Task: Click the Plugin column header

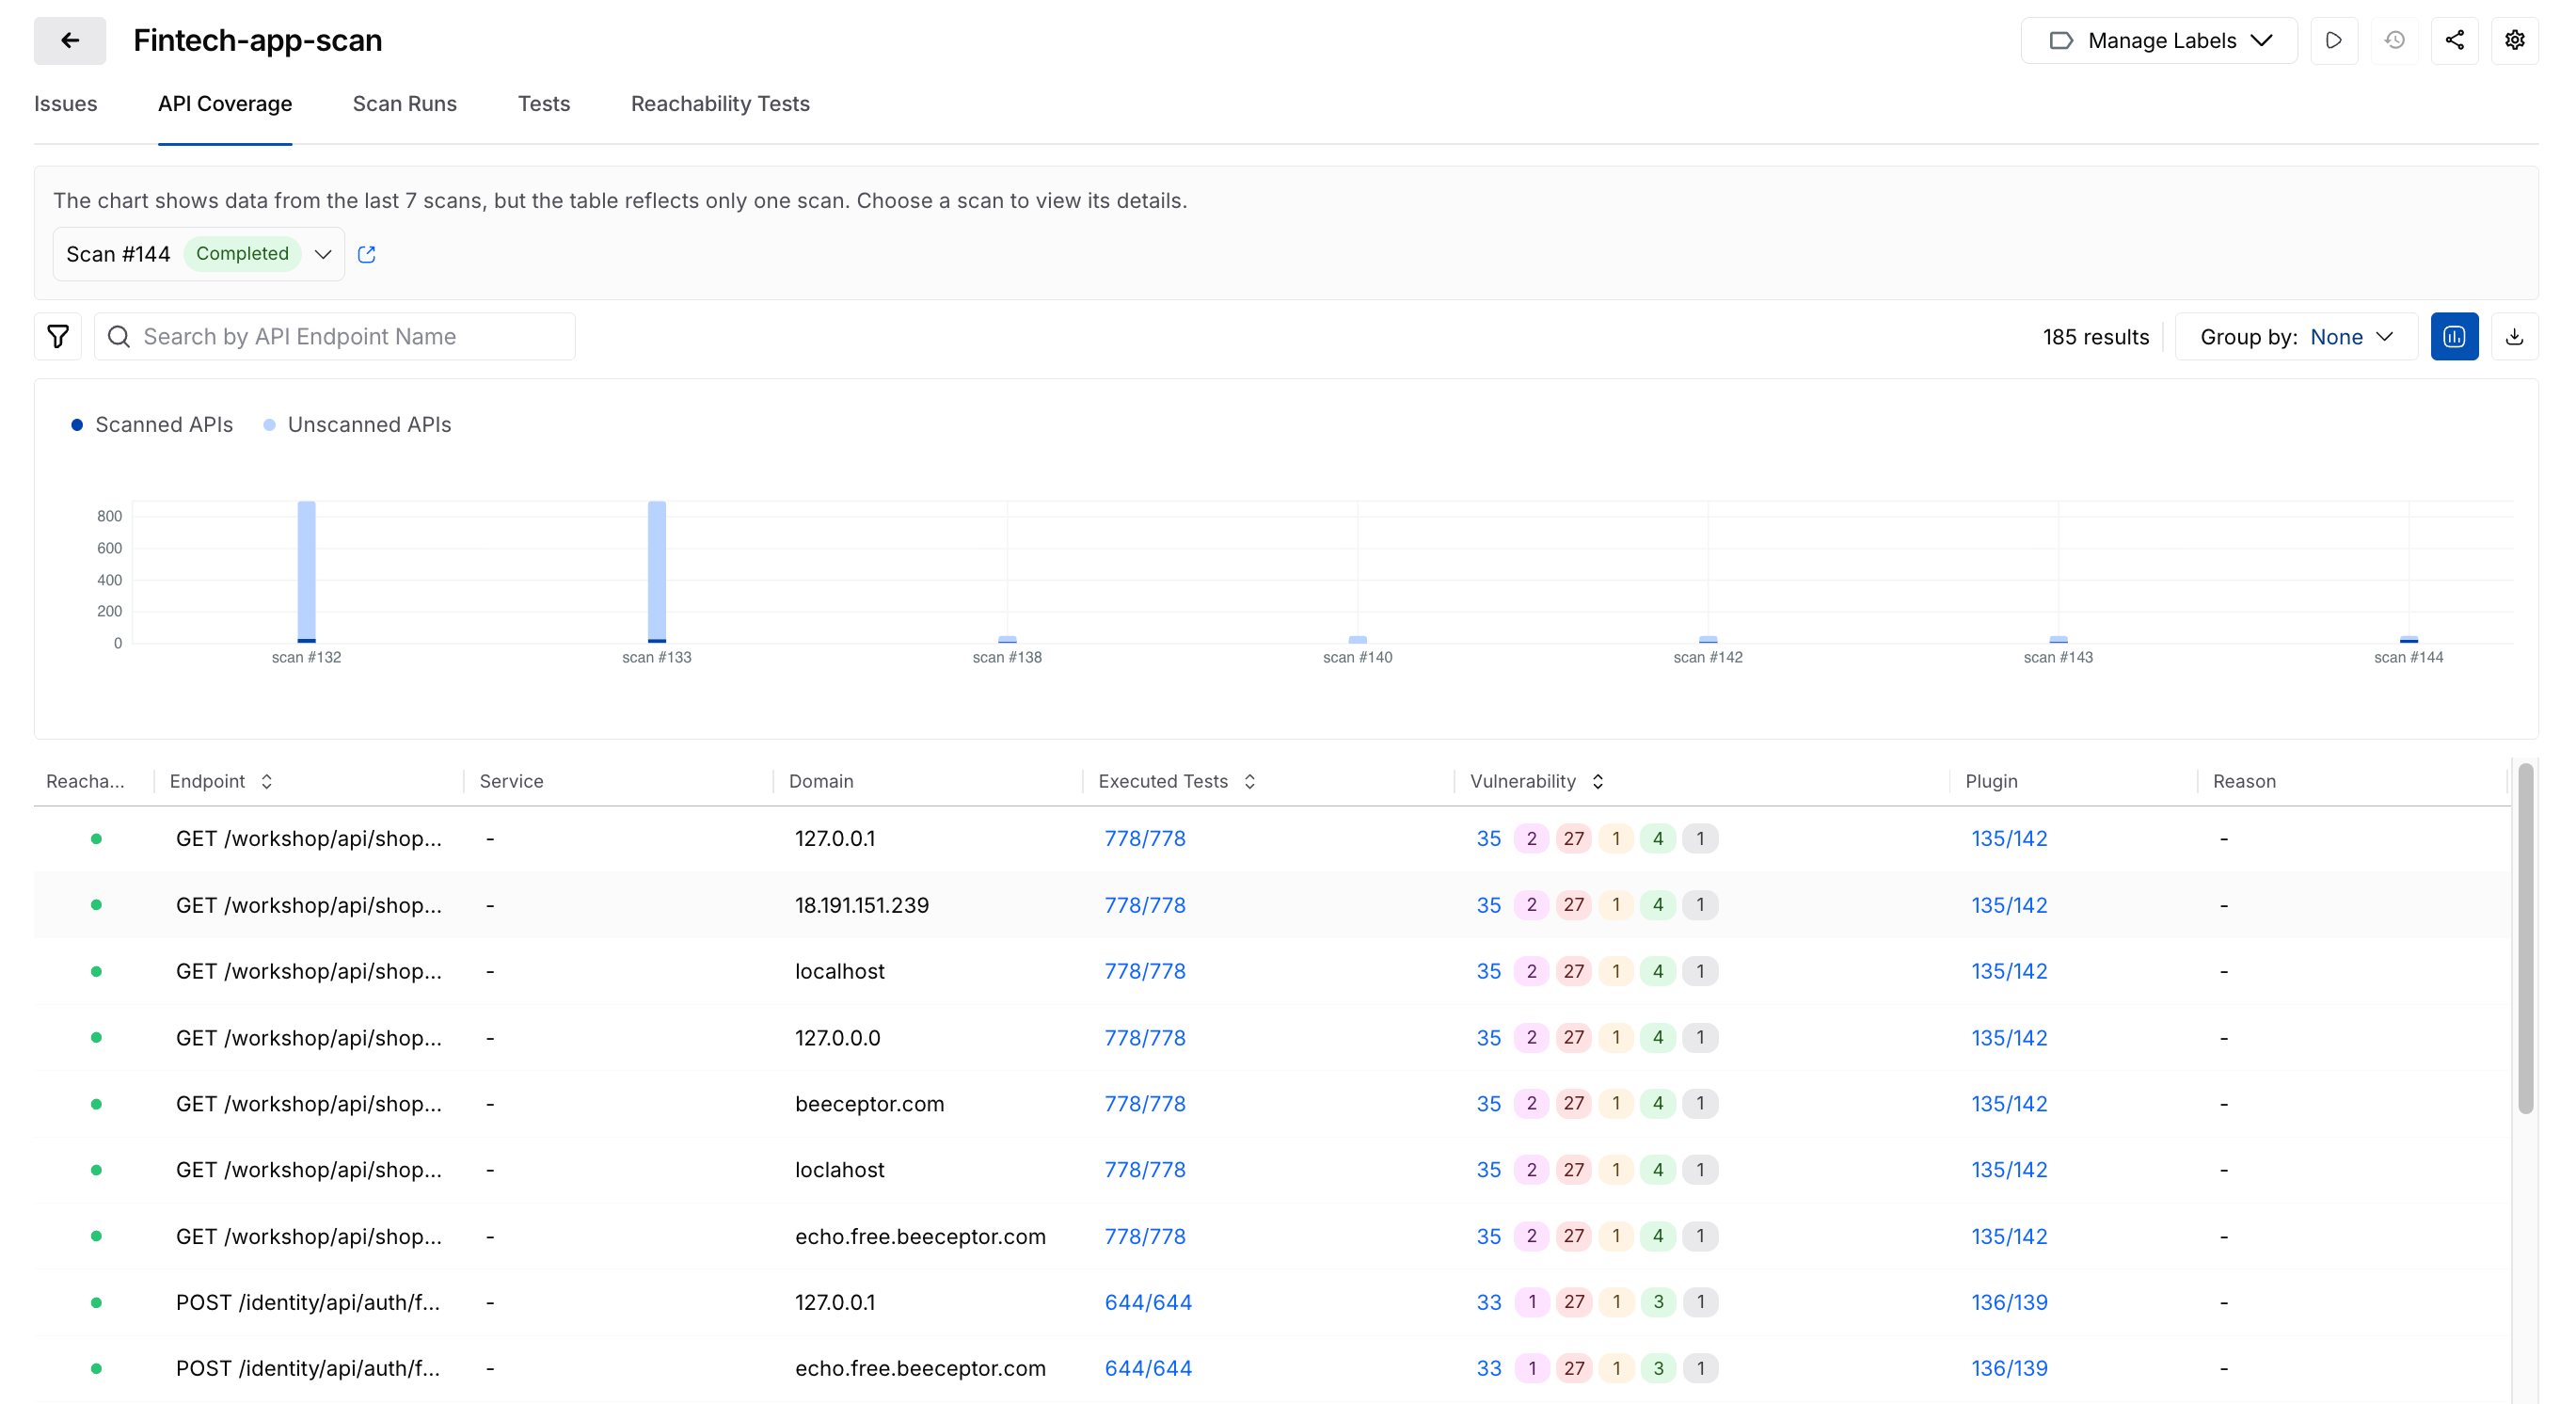Action: tap(1991, 781)
